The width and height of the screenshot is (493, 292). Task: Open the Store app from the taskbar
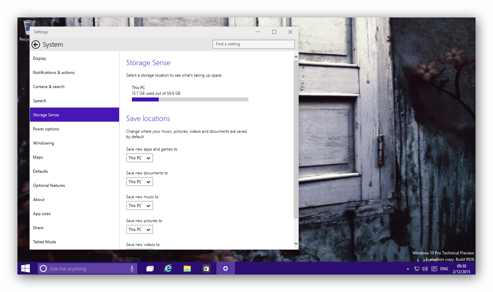(x=206, y=268)
